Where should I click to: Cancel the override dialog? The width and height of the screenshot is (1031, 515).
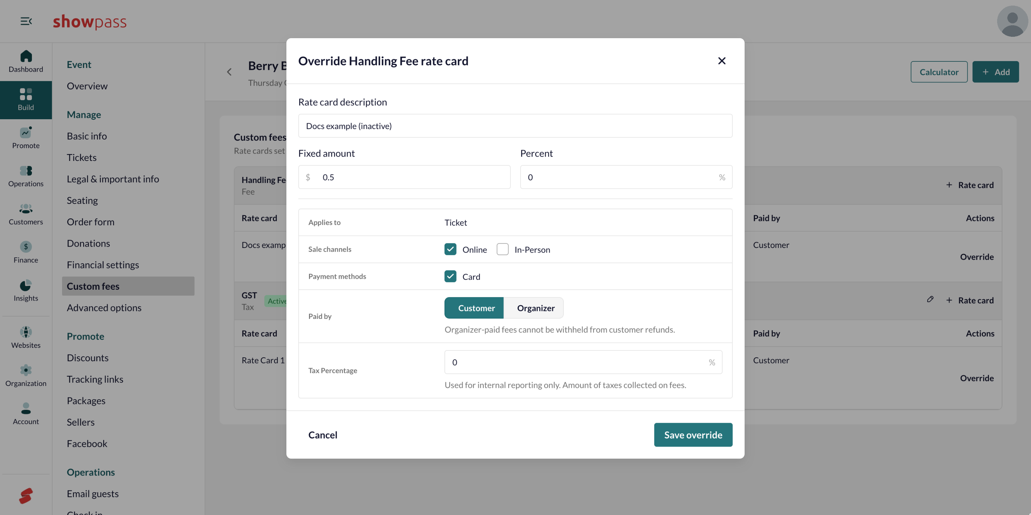pos(323,435)
